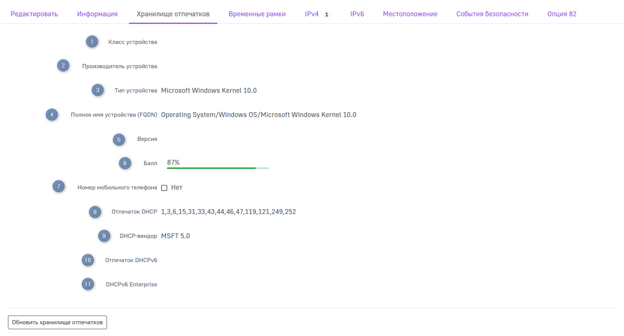Click numbered badge 10 beside Отпечаток DHCPv6
The width and height of the screenshot is (624, 336).
coord(88,260)
